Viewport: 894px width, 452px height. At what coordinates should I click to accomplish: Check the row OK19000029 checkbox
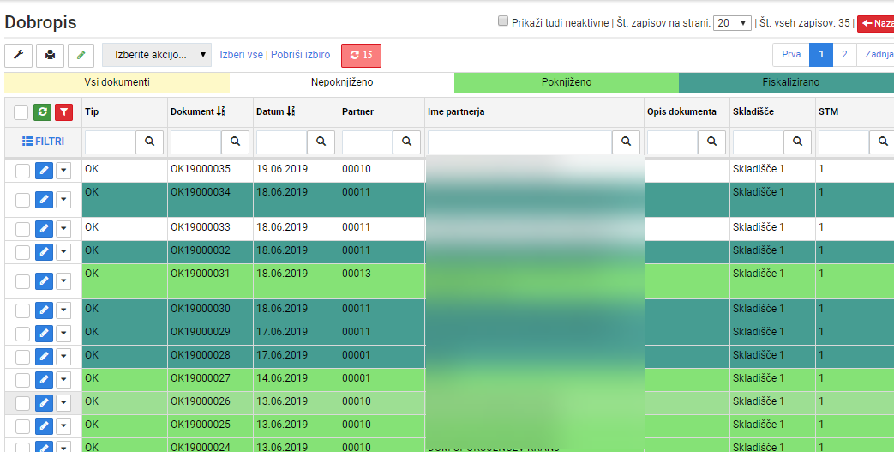[22, 334]
